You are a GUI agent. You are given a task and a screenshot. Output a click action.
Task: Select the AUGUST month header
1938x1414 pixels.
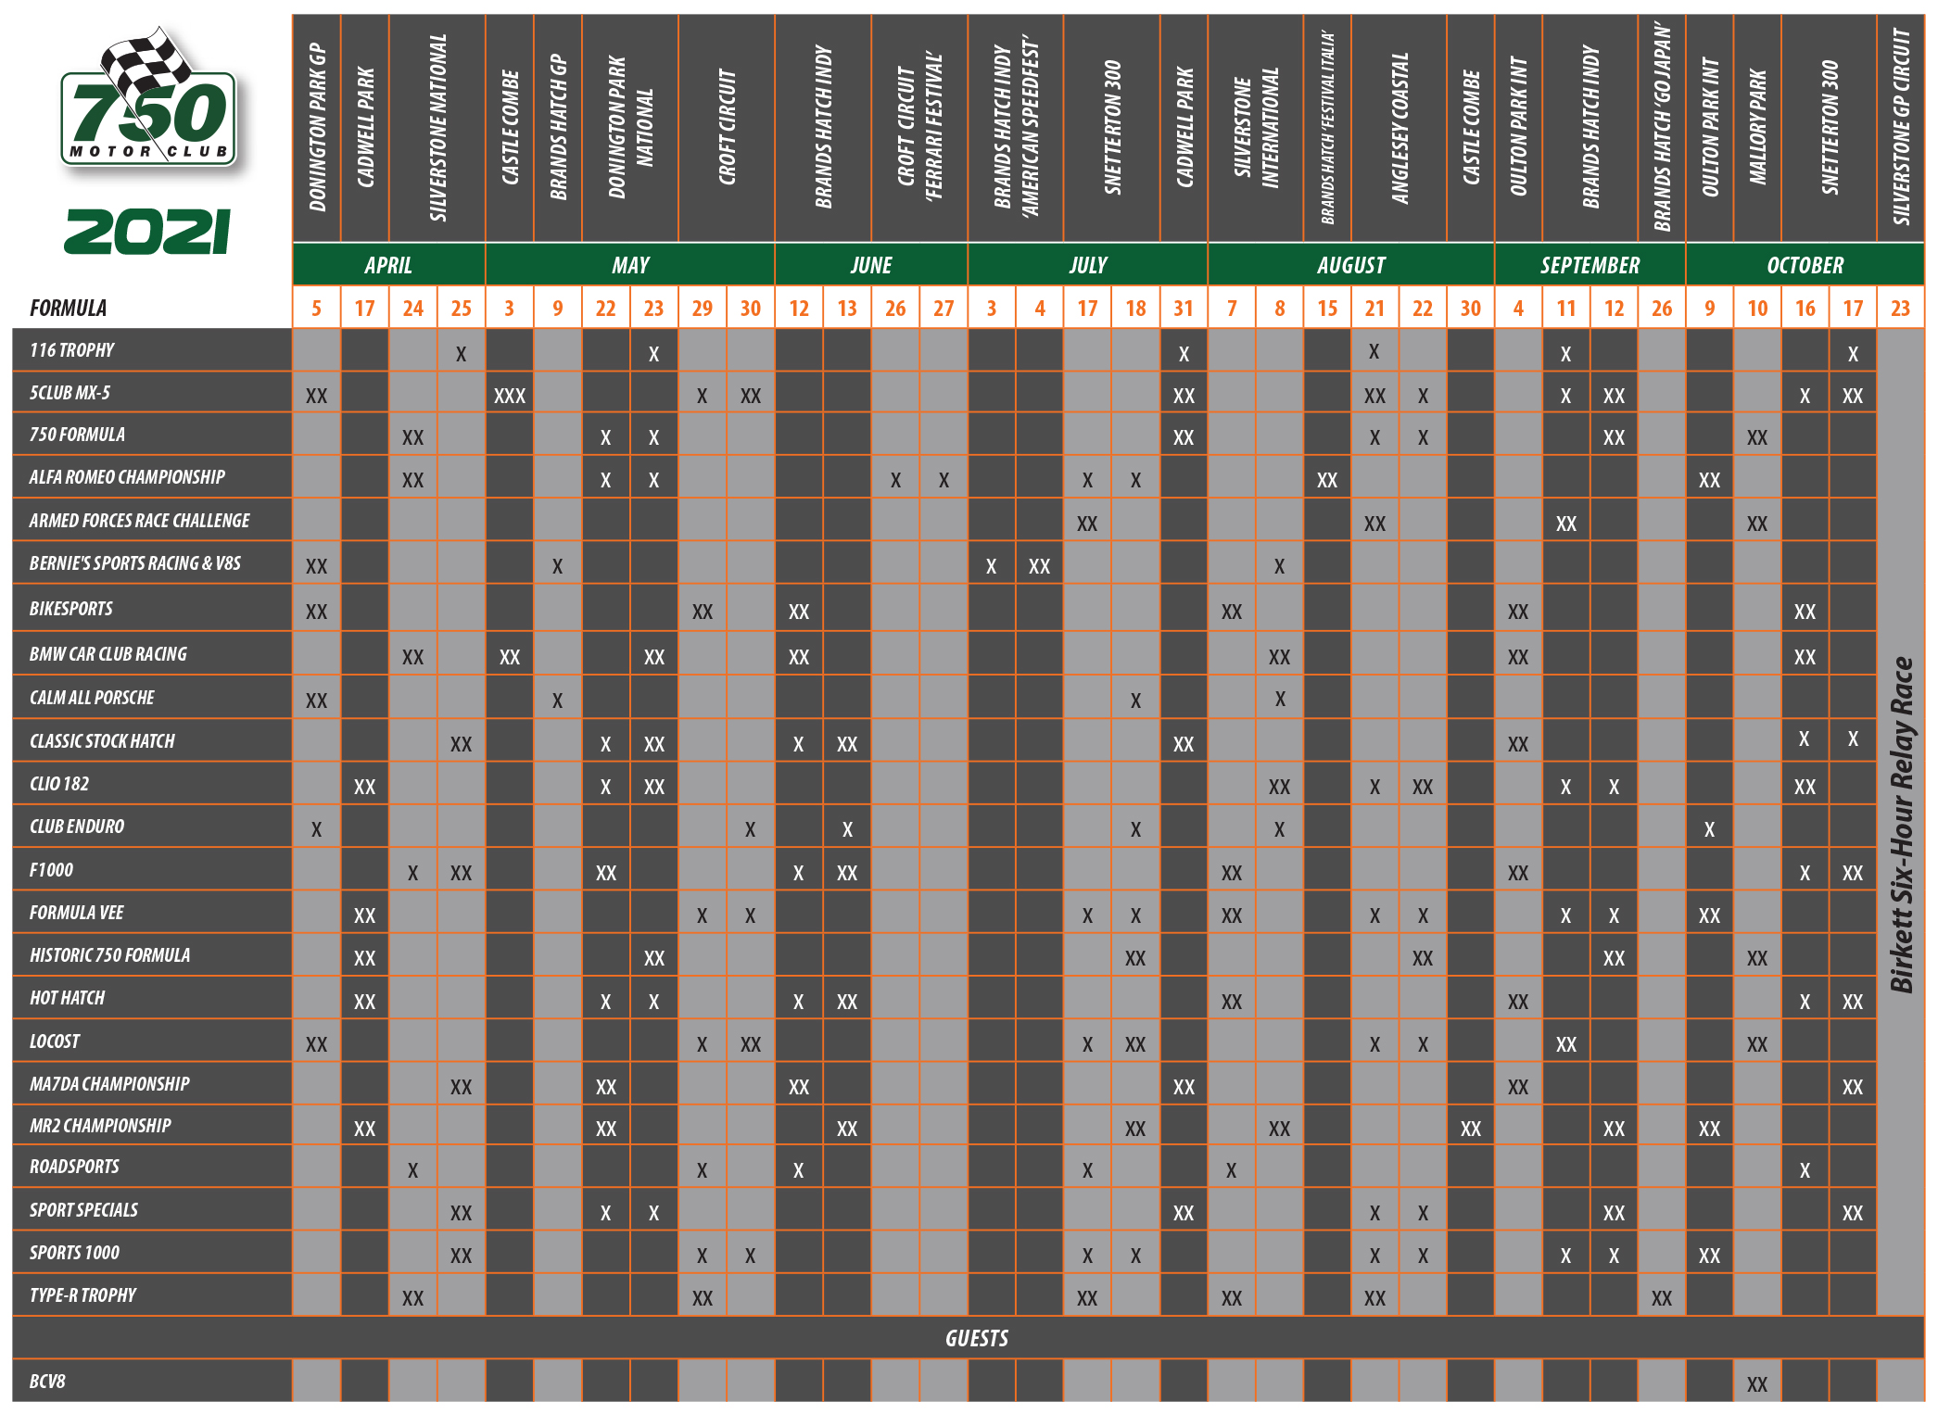(x=1351, y=265)
